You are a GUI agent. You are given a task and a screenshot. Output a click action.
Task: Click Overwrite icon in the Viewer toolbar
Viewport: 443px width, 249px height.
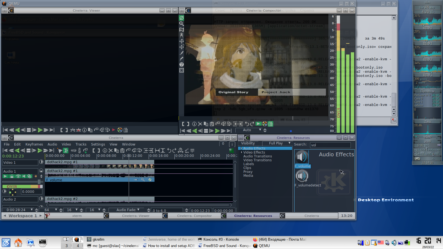click(79, 130)
